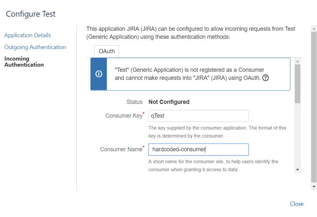Click the inner scrollbar track below the thumb
The height and width of the screenshot is (217, 317).
pyautogui.click(x=297, y=135)
